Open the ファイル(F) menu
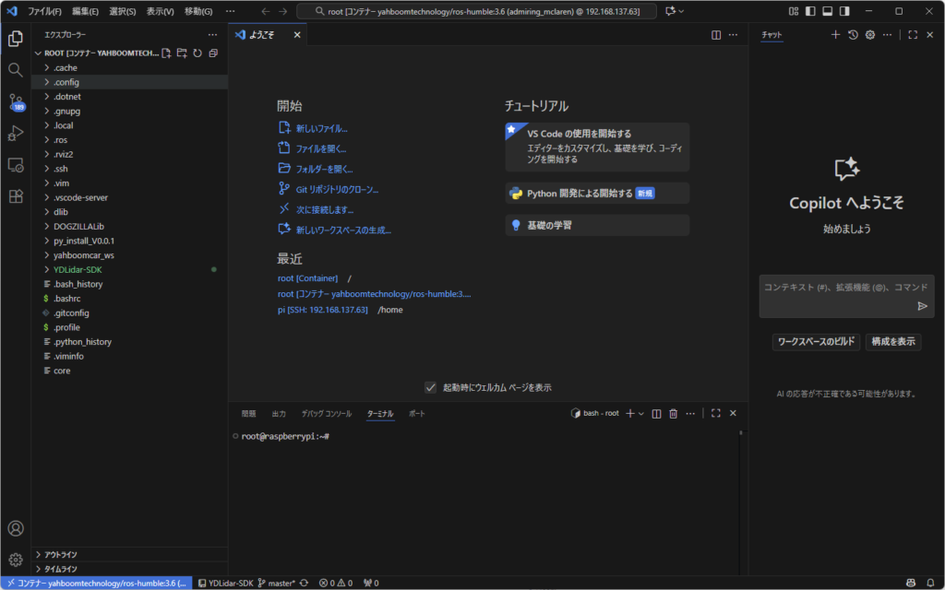 (44, 11)
